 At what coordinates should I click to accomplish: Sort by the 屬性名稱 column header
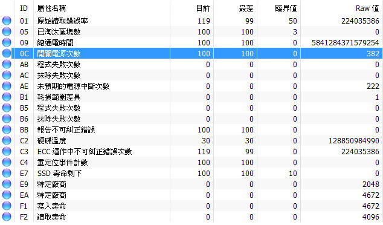click(51, 8)
